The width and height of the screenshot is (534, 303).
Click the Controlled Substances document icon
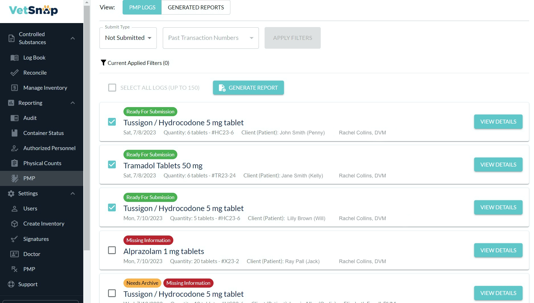pyautogui.click(x=11, y=38)
